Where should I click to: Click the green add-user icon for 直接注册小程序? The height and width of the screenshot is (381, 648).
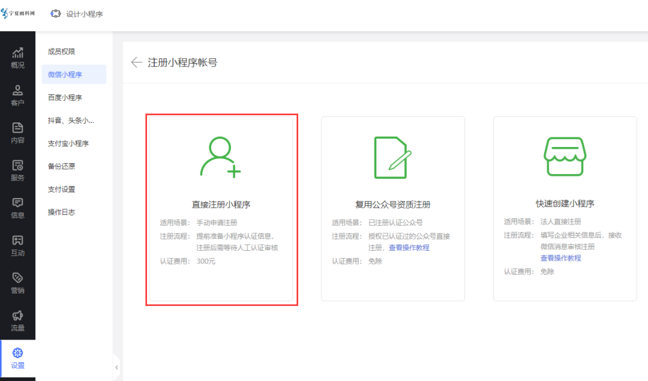220,157
